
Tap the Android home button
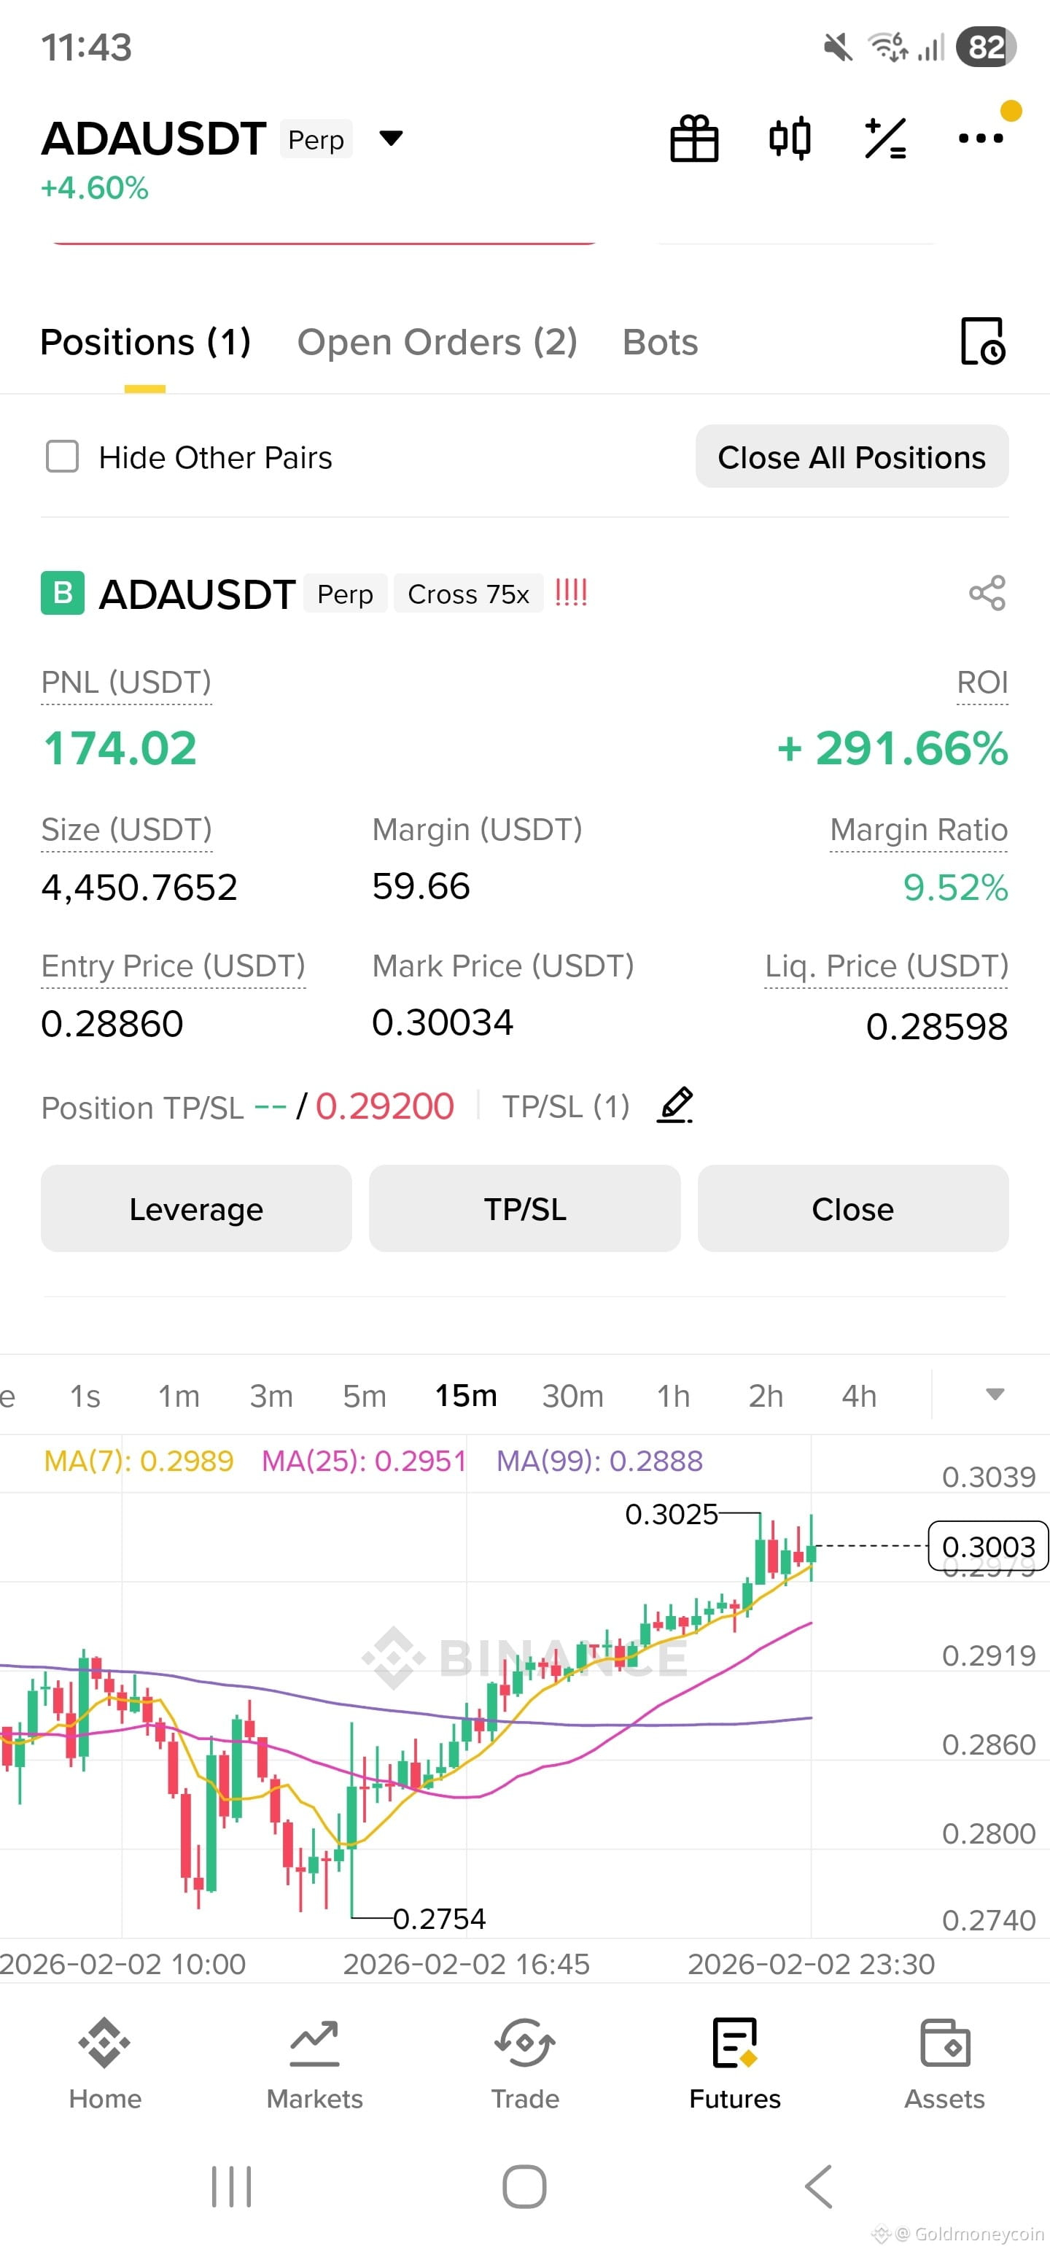tap(524, 2187)
